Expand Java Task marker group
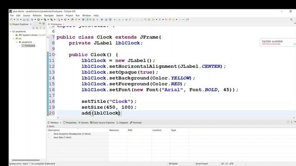This screenshot has height=166, width=296. point(49,137)
